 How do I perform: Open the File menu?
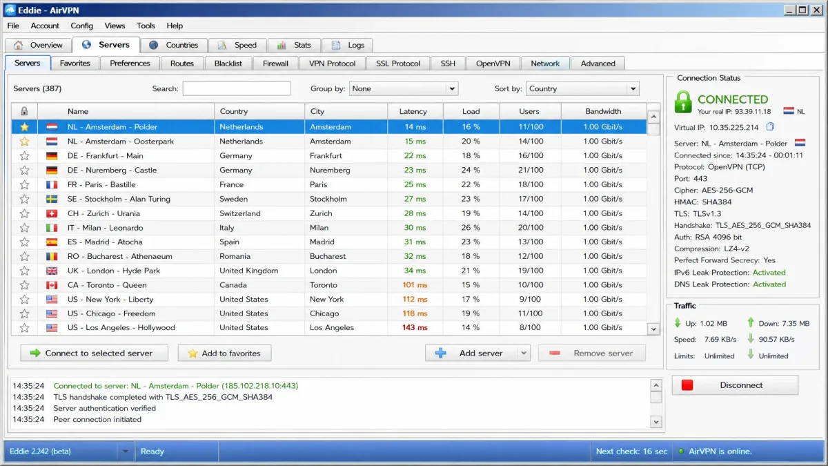13,26
